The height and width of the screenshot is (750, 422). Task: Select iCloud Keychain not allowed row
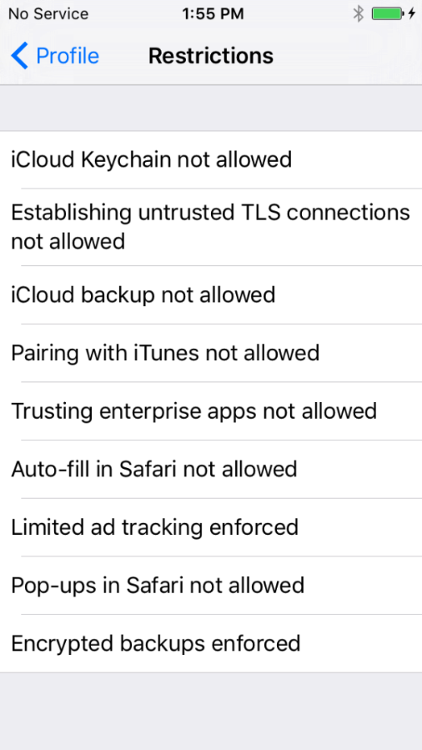pyautogui.click(x=211, y=159)
